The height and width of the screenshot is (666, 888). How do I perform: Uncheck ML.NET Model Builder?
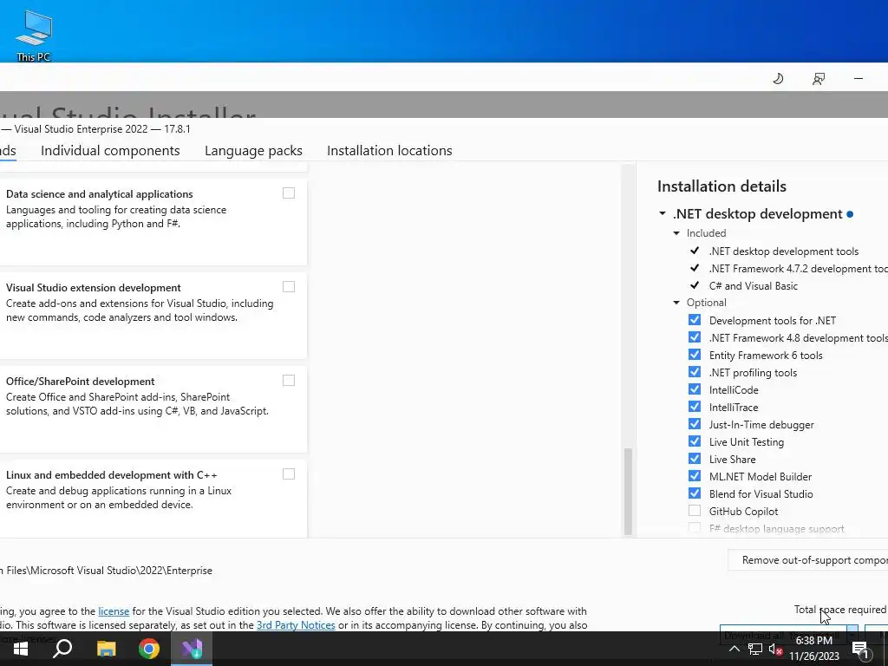point(695,476)
